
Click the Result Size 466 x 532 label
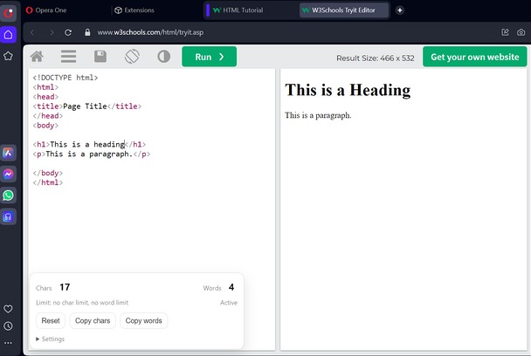click(376, 58)
